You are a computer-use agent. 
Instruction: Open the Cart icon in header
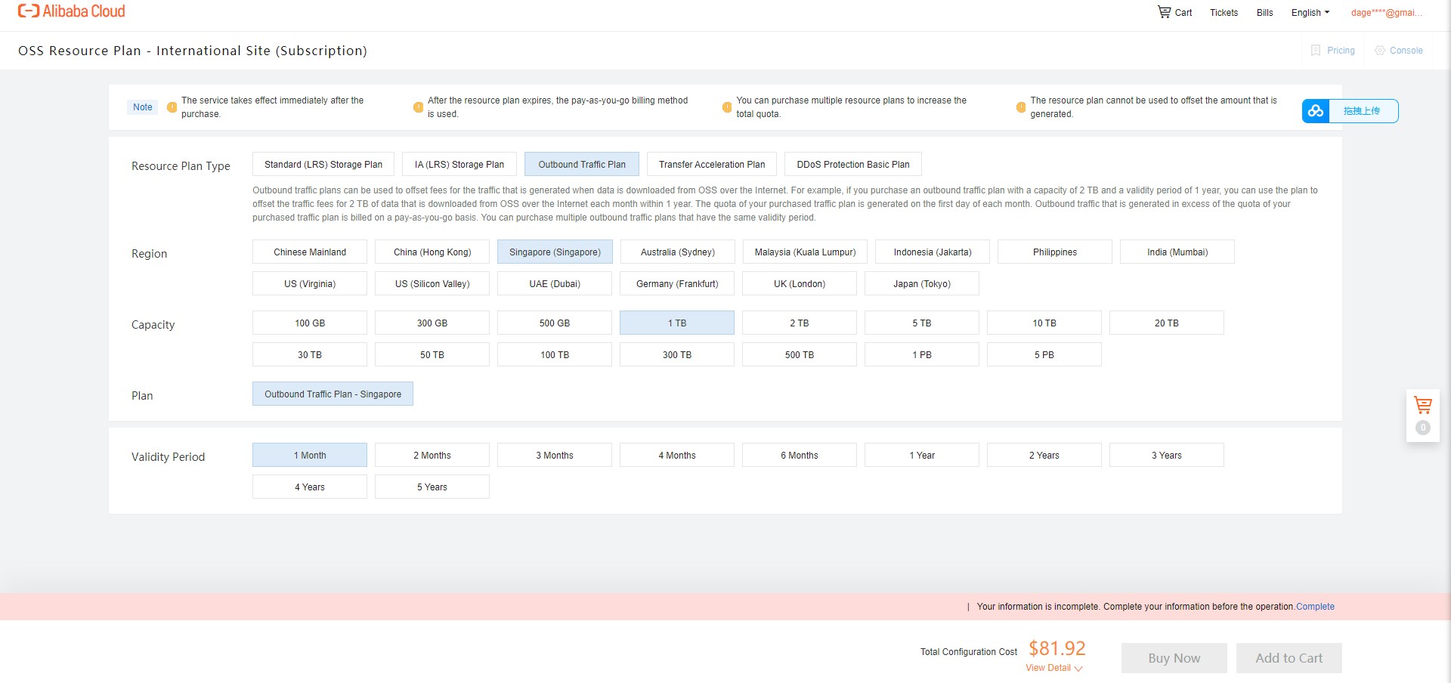click(1165, 12)
